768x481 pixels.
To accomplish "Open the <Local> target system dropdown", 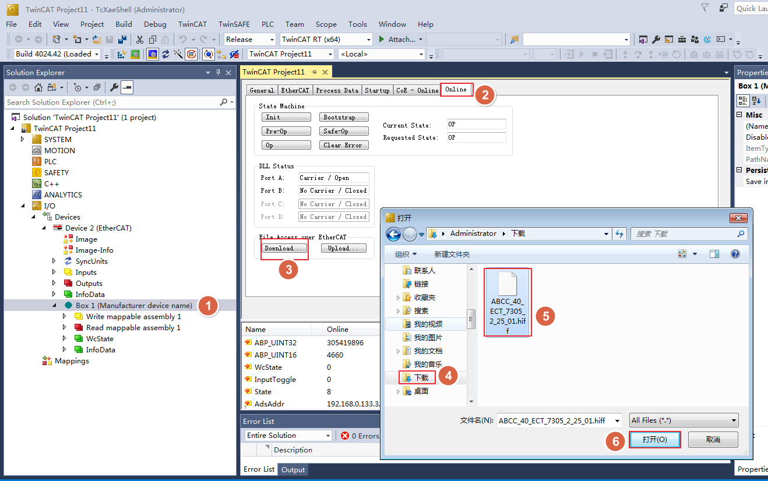I will (x=382, y=54).
